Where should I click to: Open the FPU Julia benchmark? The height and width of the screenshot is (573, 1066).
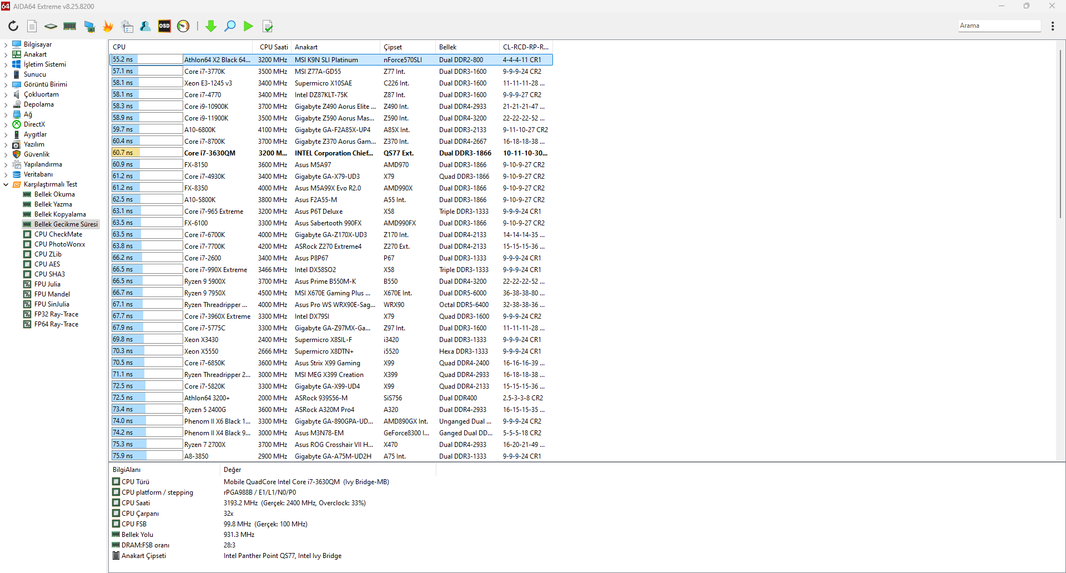(47, 284)
